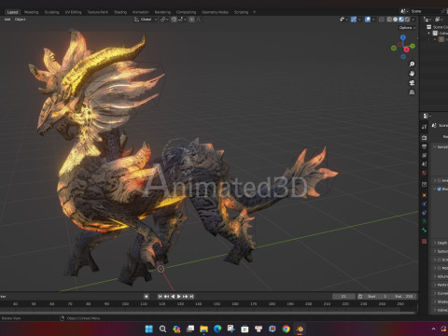Viewport: 448px width, 336px height.
Task: Switch to the UV Editing workspace
Action: [x=73, y=12]
